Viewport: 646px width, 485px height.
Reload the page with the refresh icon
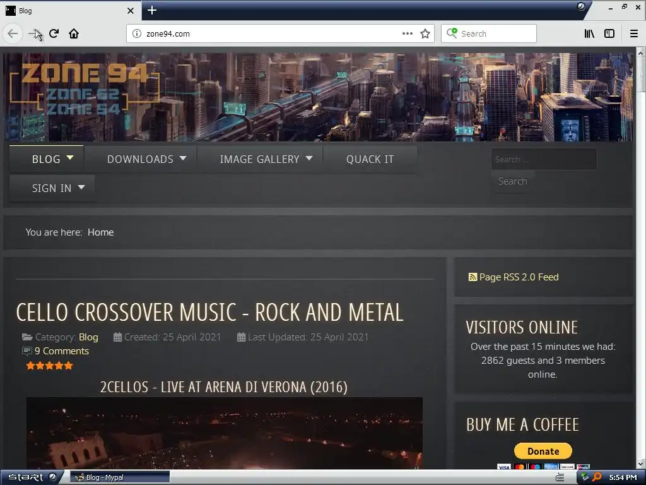pyautogui.click(x=54, y=34)
